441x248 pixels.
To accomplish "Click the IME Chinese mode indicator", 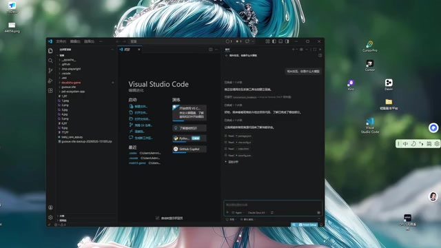I will pyautogui.click(x=405, y=144).
